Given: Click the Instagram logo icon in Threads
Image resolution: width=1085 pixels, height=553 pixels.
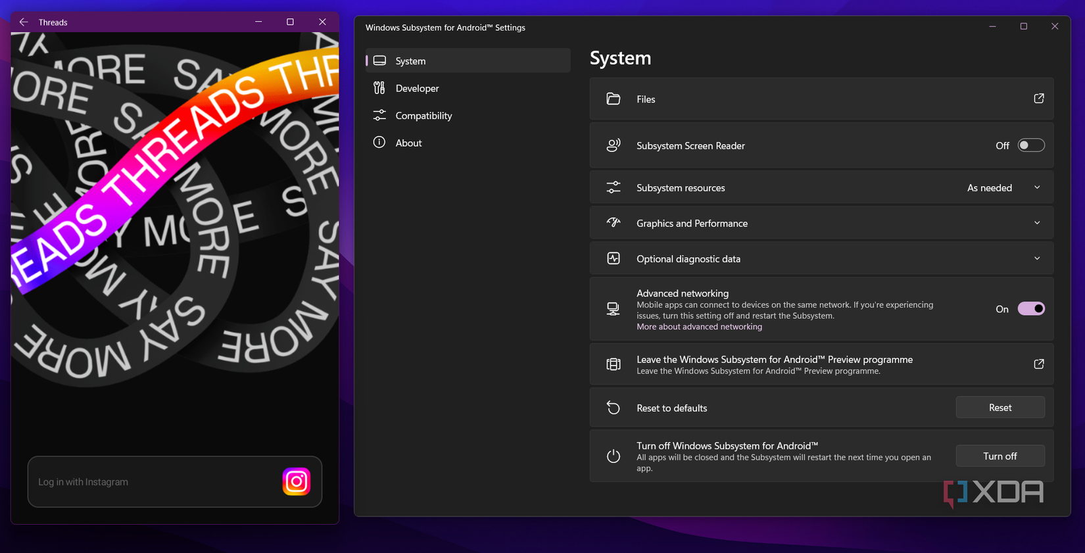Looking at the screenshot, I should pyautogui.click(x=297, y=481).
